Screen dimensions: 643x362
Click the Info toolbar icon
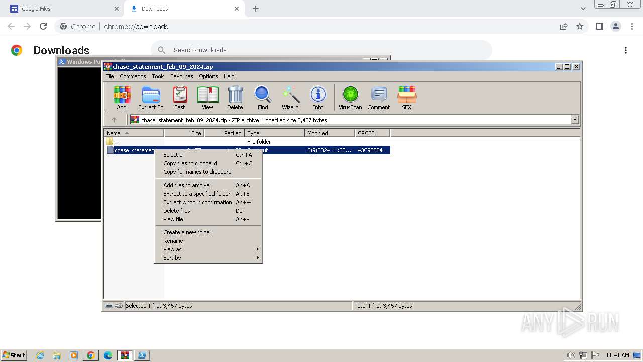tap(318, 98)
